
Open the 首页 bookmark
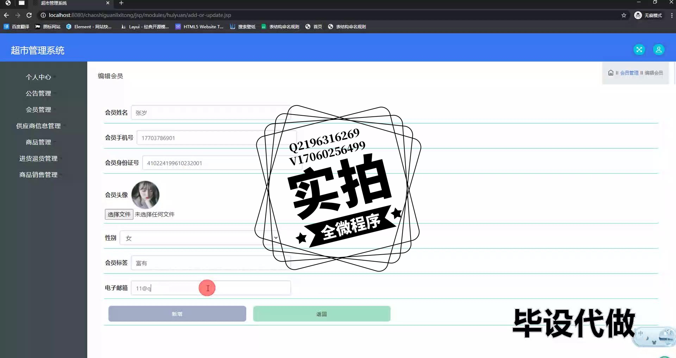coord(314,27)
